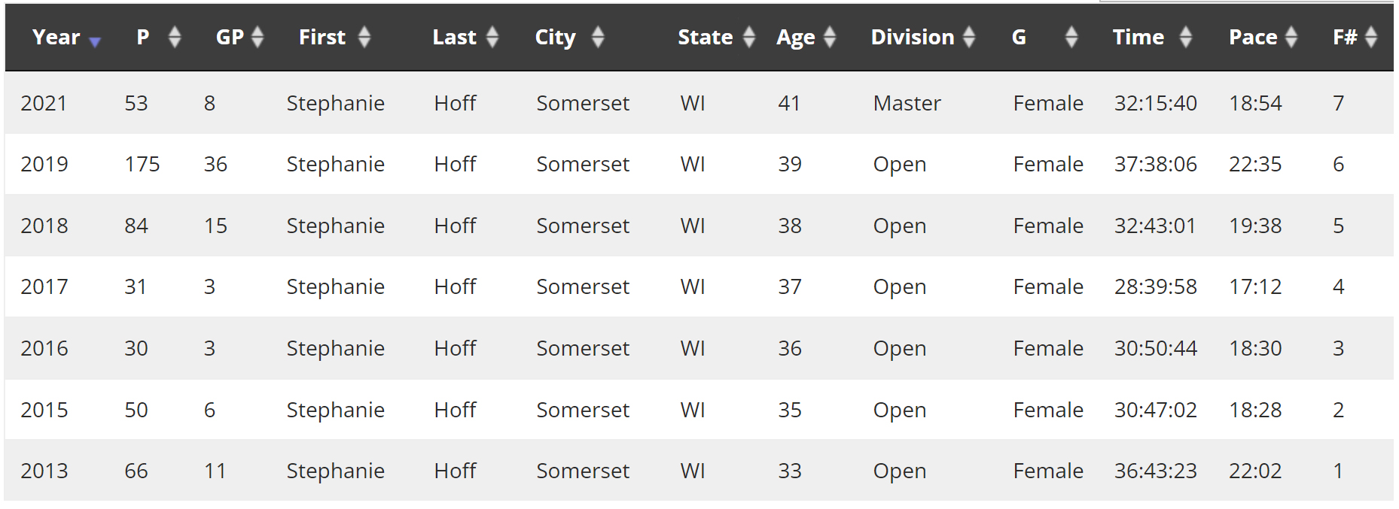Screen dimensions: 1399x509
Task: Sort by First name arrows
Action: [364, 37]
